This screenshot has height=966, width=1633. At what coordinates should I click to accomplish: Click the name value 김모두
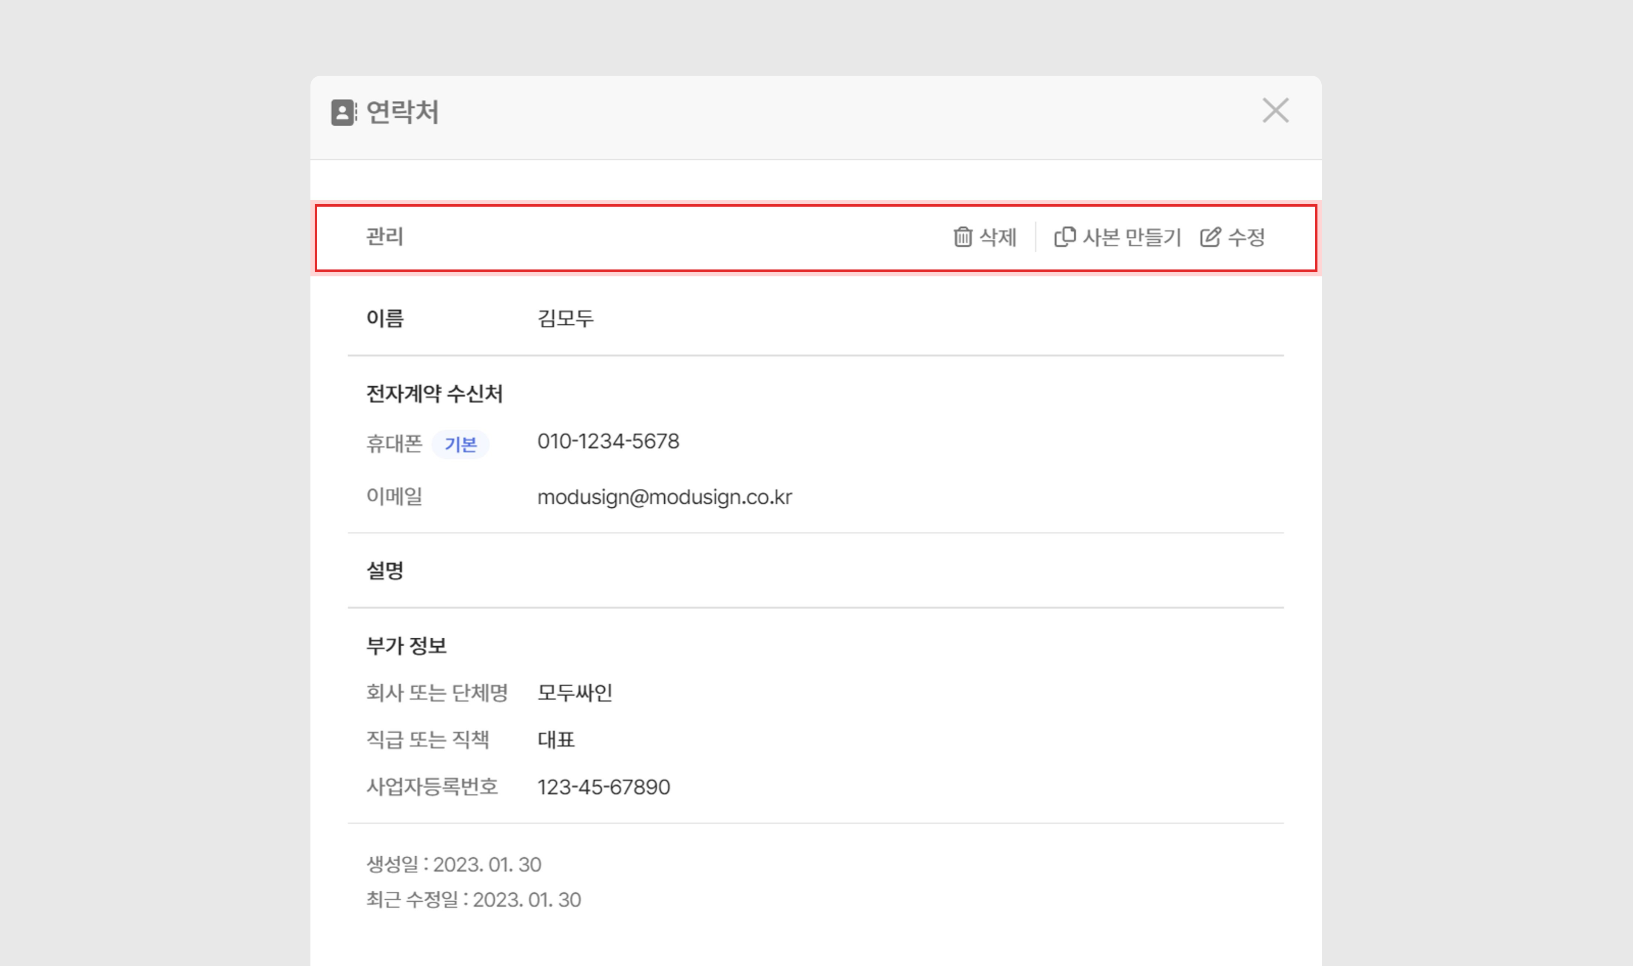click(x=565, y=318)
